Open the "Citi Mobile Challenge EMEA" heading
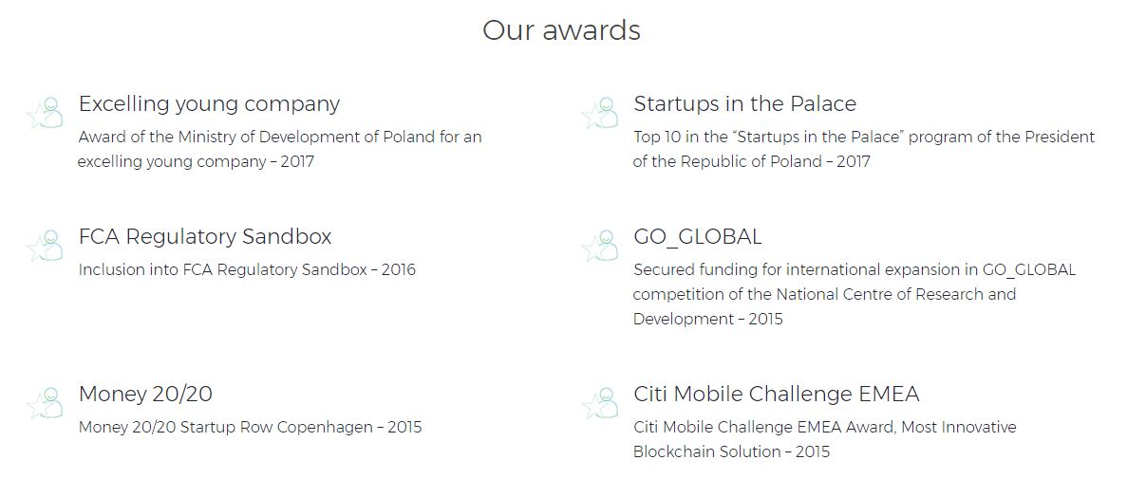The height and width of the screenshot is (497, 1127). click(x=776, y=394)
